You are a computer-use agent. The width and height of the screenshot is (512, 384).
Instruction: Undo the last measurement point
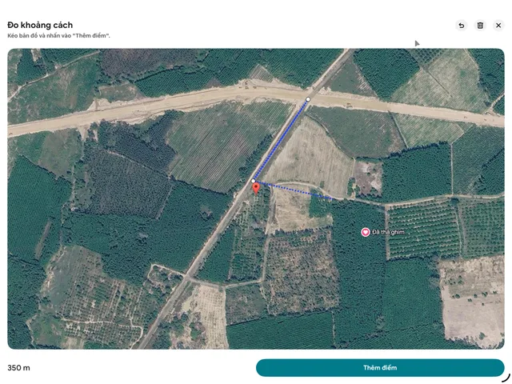click(462, 26)
